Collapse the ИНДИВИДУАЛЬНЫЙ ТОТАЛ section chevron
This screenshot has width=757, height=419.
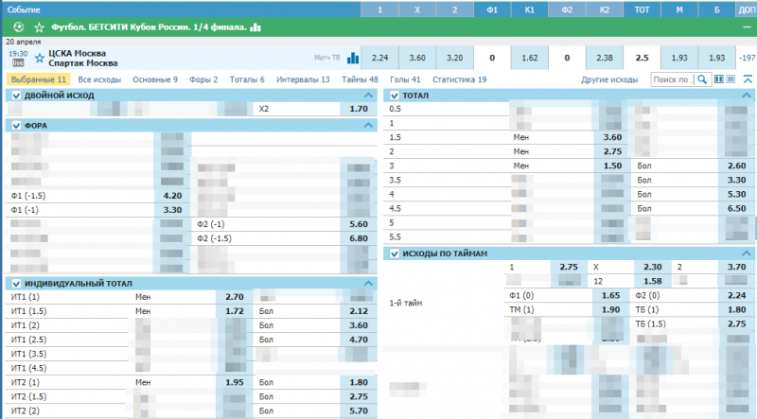coord(368,283)
